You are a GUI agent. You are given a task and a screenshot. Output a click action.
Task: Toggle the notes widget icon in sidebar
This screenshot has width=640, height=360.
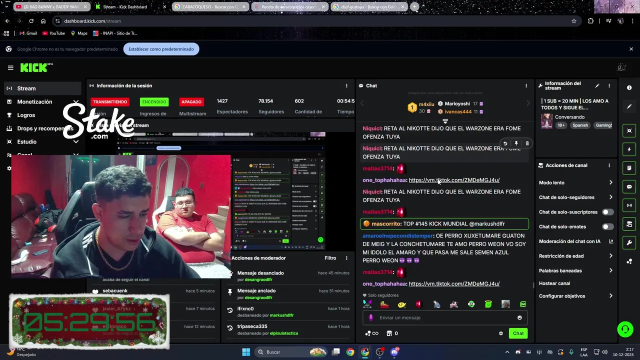coord(629,167)
